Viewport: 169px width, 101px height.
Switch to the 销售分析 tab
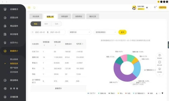click(x=50, y=16)
